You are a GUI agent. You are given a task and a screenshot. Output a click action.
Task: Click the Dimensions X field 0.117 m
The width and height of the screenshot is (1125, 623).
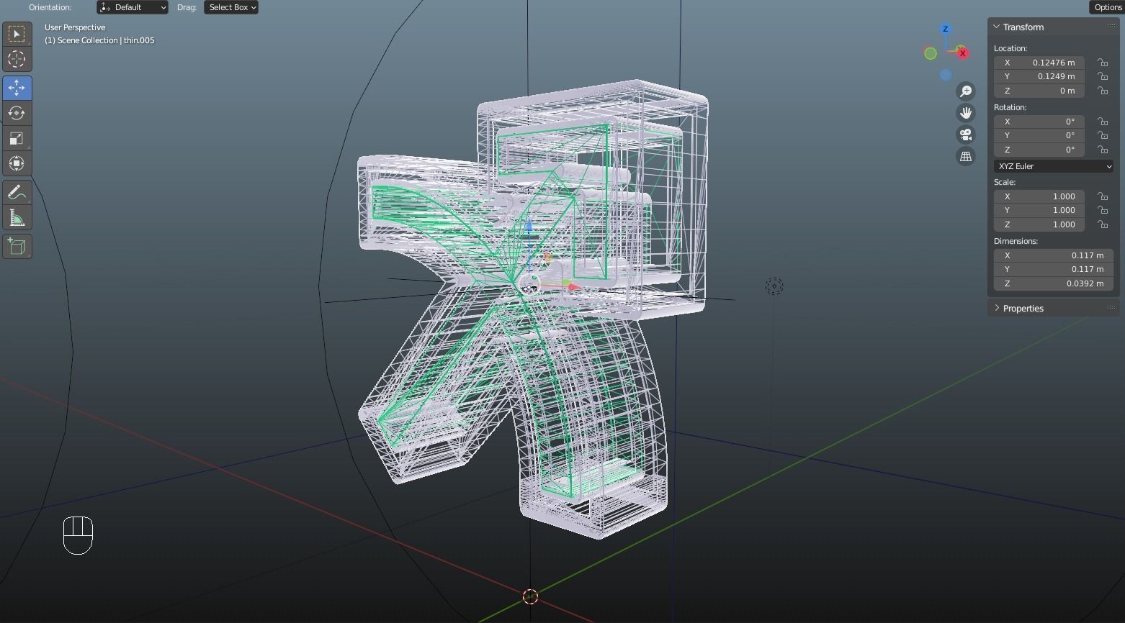click(1054, 255)
